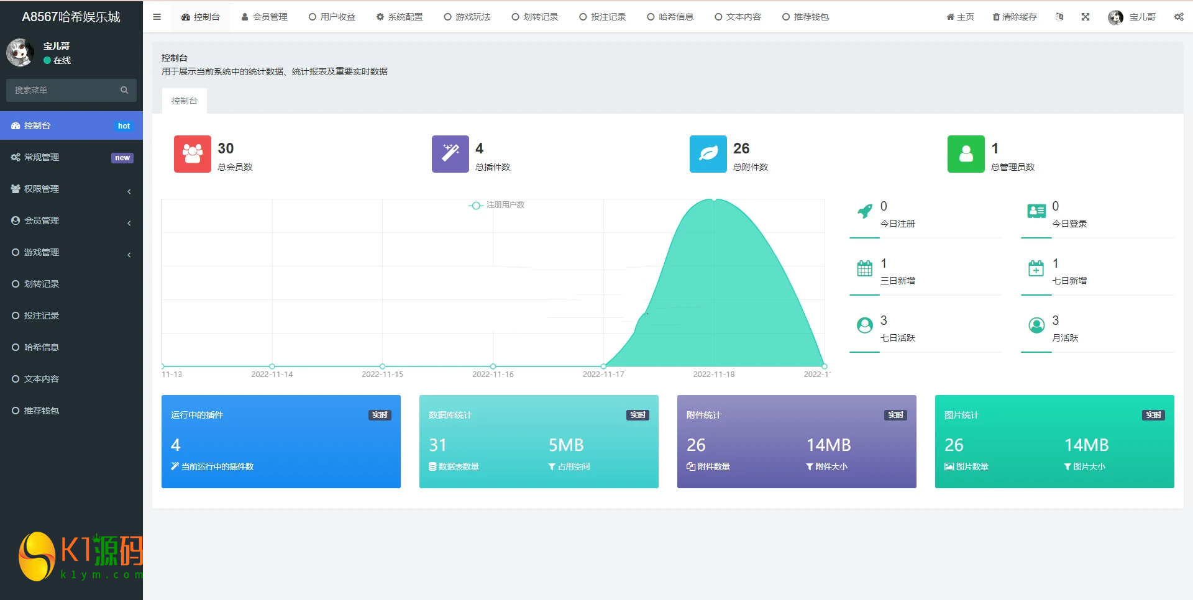1193x600 pixels.
Task: Open 推荐钱包 in the left sidebar
Action: (x=41, y=411)
